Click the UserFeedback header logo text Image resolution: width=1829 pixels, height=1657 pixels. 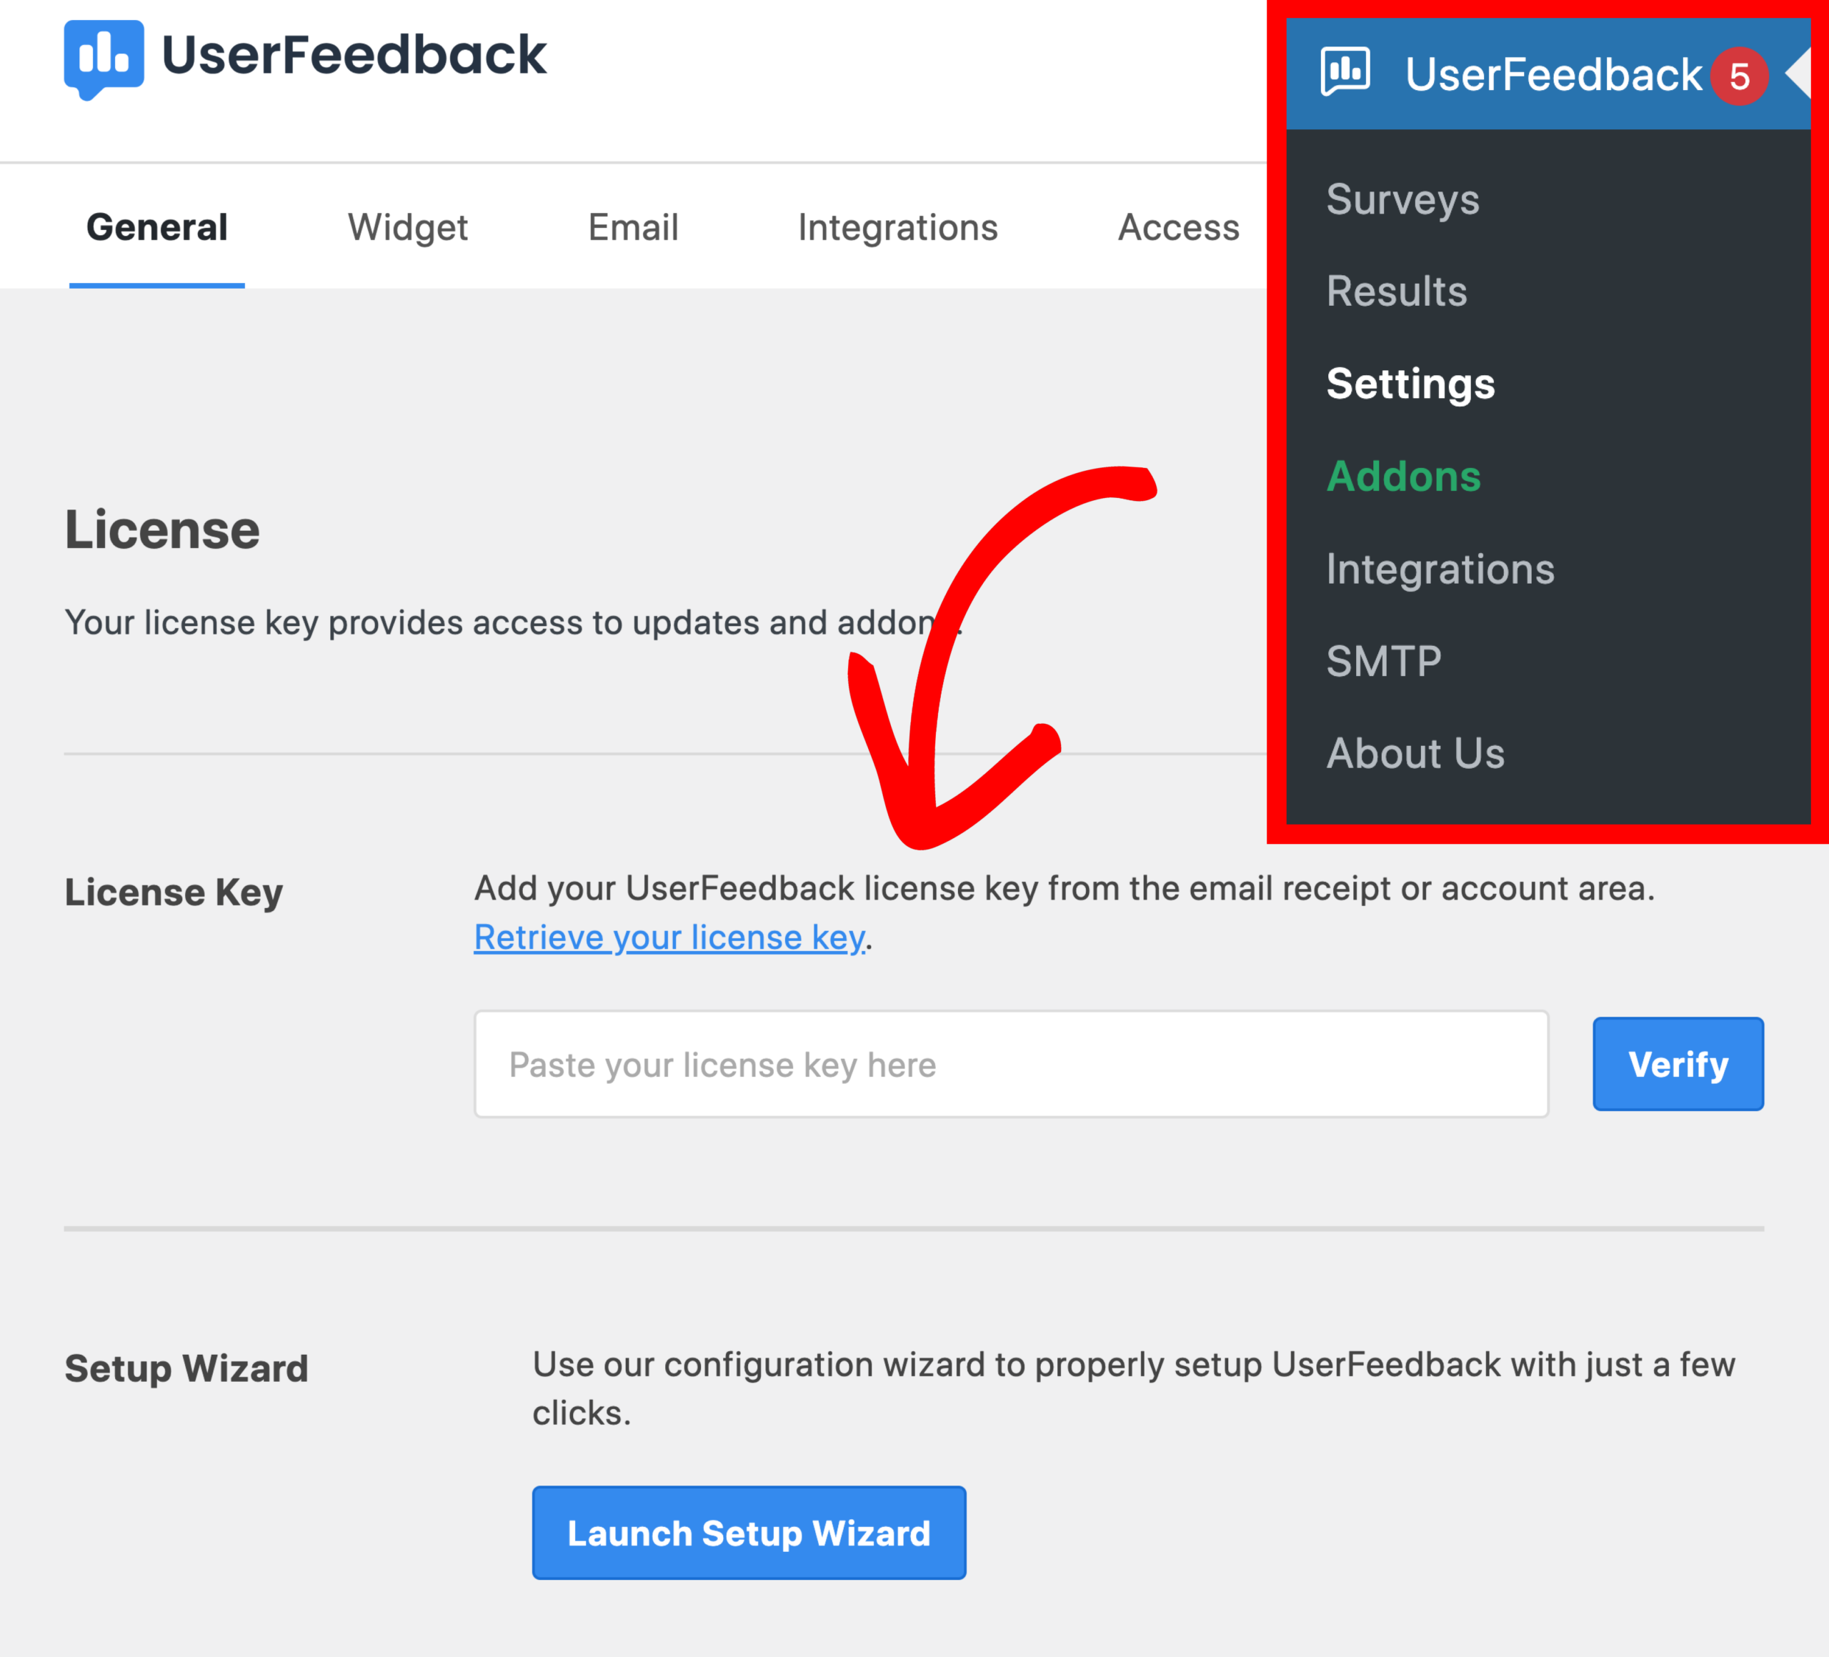[354, 54]
